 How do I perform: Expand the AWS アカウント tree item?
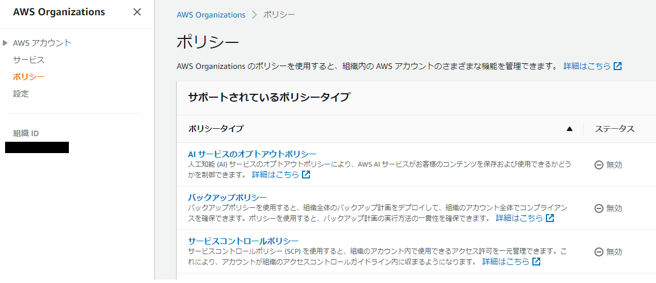point(5,43)
